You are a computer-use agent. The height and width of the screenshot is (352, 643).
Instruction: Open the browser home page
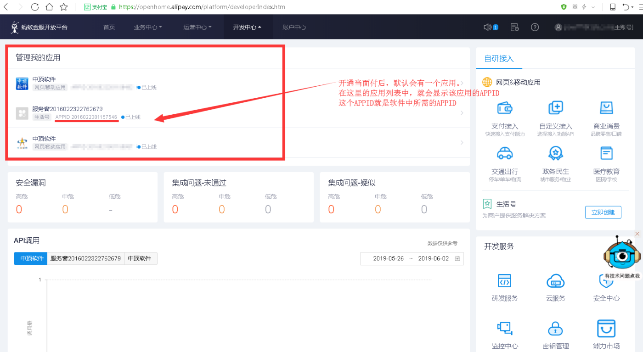pos(49,7)
